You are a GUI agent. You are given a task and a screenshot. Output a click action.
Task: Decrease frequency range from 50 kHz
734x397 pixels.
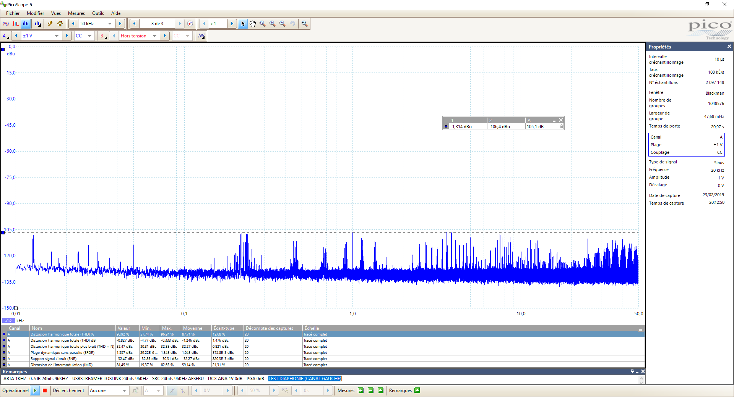[x=73, y=24]
